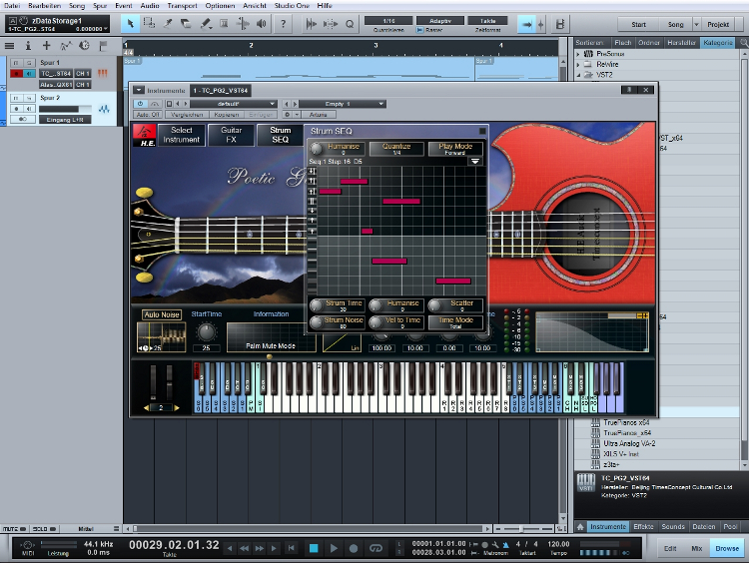Return to zero in the transport

pyautogui.click(x=291, y=548)
